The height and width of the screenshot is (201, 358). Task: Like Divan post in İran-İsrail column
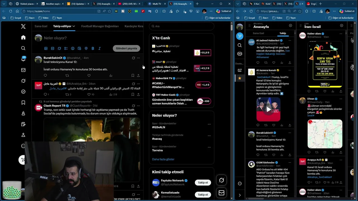pyautogui.click(x=325, y=152)
